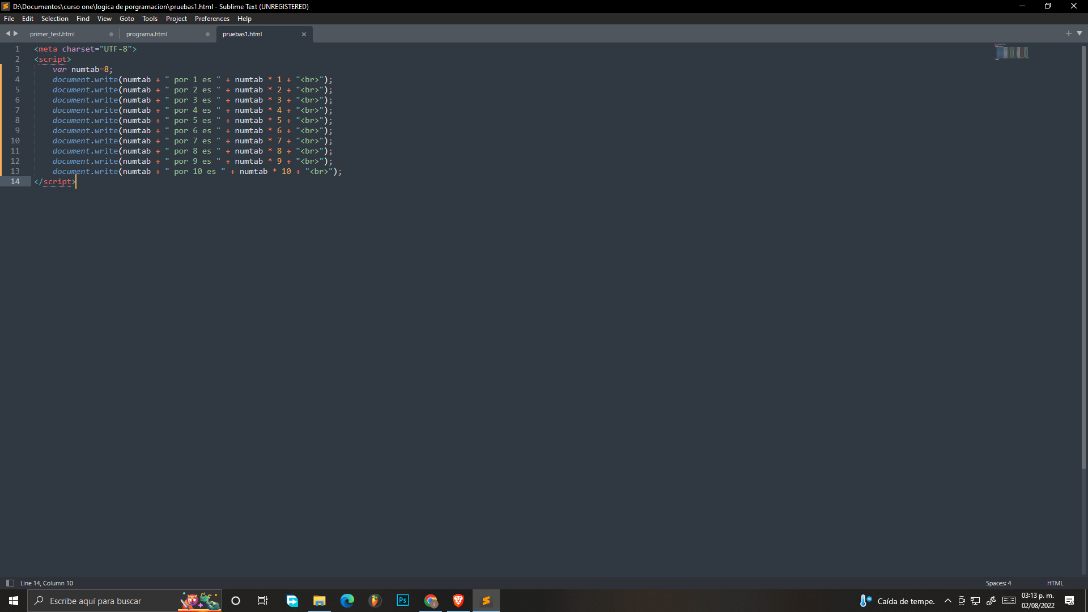Open the HTML syntax selector
Viewport: 1088px width, 612px height.
[1055, 583]
